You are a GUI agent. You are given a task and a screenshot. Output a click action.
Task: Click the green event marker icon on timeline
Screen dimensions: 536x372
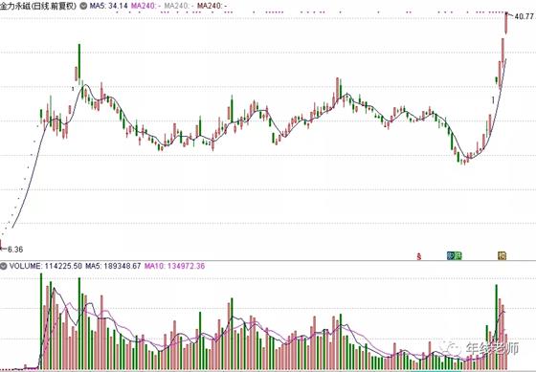pos(458,255)
